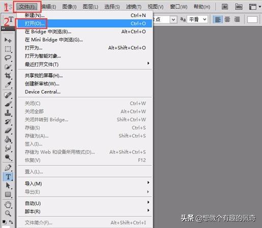Click the current tool preset T icon
Image resolution: width=262 pixels, height=228 pixels.
[11, 19]
